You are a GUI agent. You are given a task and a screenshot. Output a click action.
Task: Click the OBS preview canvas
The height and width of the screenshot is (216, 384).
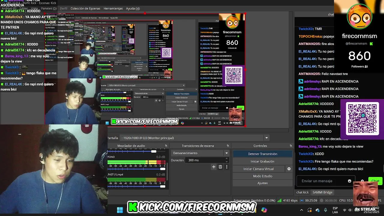(x=145, y=69)
